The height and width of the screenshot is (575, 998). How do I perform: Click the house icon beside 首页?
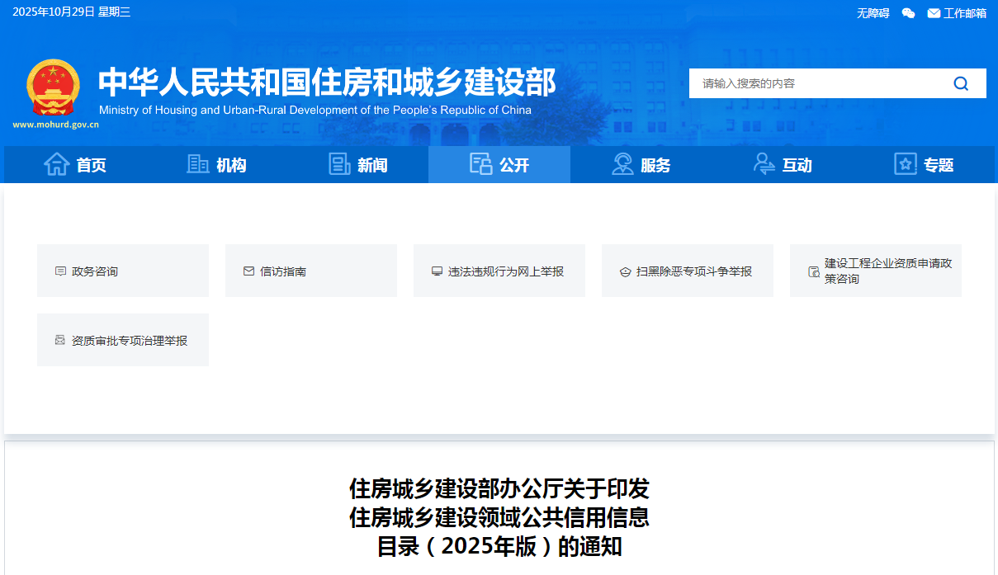pos(57,164)
